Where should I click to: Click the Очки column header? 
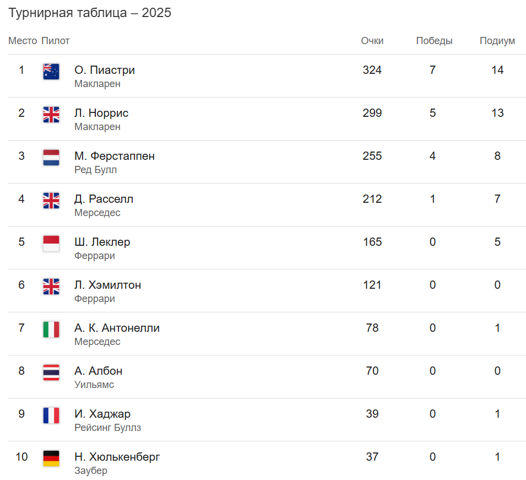coord(372,41)
